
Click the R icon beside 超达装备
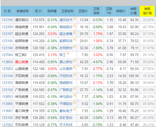(74, 32)
